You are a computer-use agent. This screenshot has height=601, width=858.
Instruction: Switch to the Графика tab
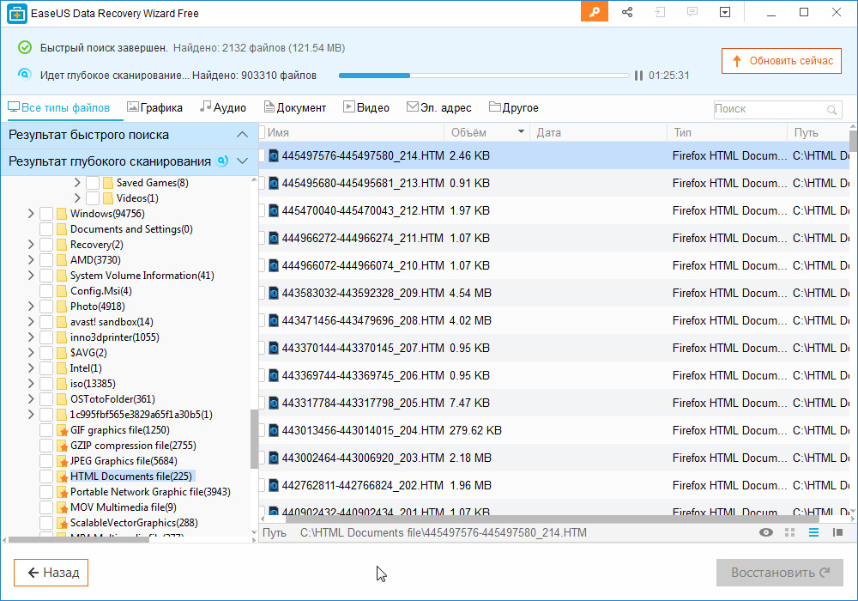point(154,108)
